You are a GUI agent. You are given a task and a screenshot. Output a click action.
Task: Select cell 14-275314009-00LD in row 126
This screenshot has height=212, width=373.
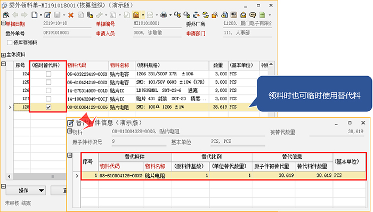[87, 91]
